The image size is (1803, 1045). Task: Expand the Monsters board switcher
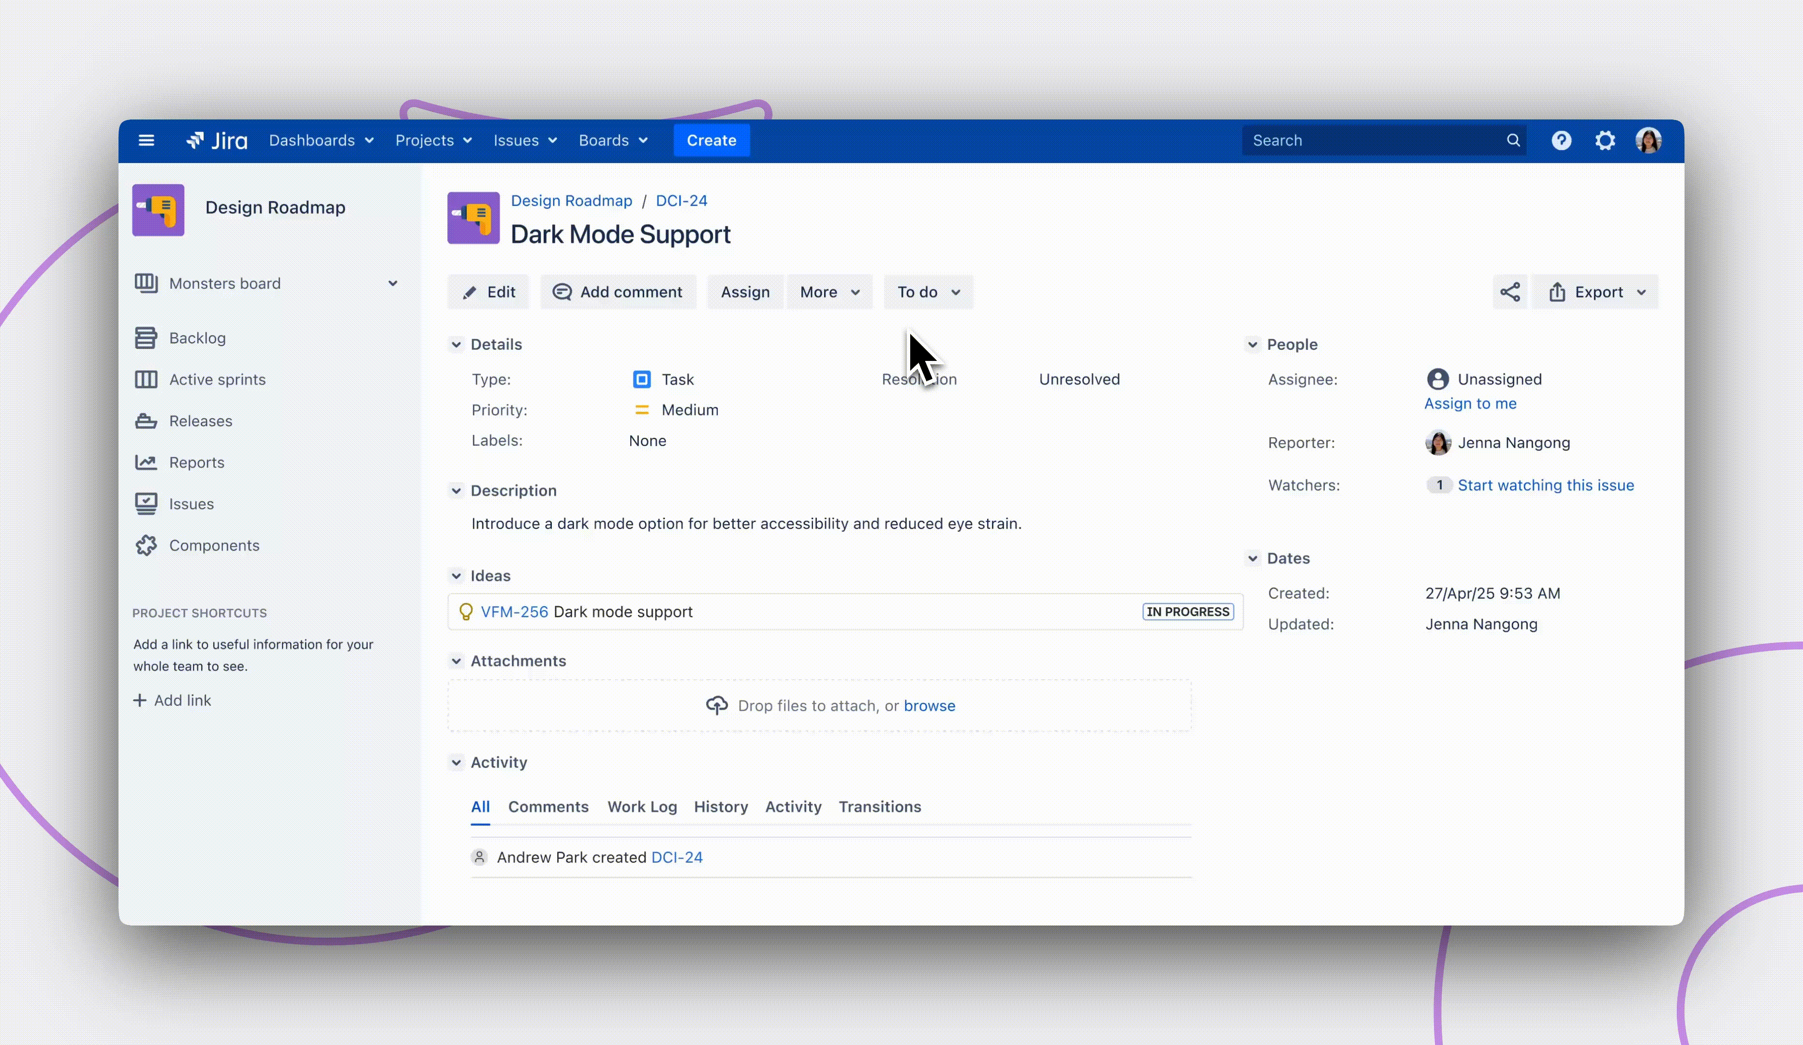tap(394, 284)
